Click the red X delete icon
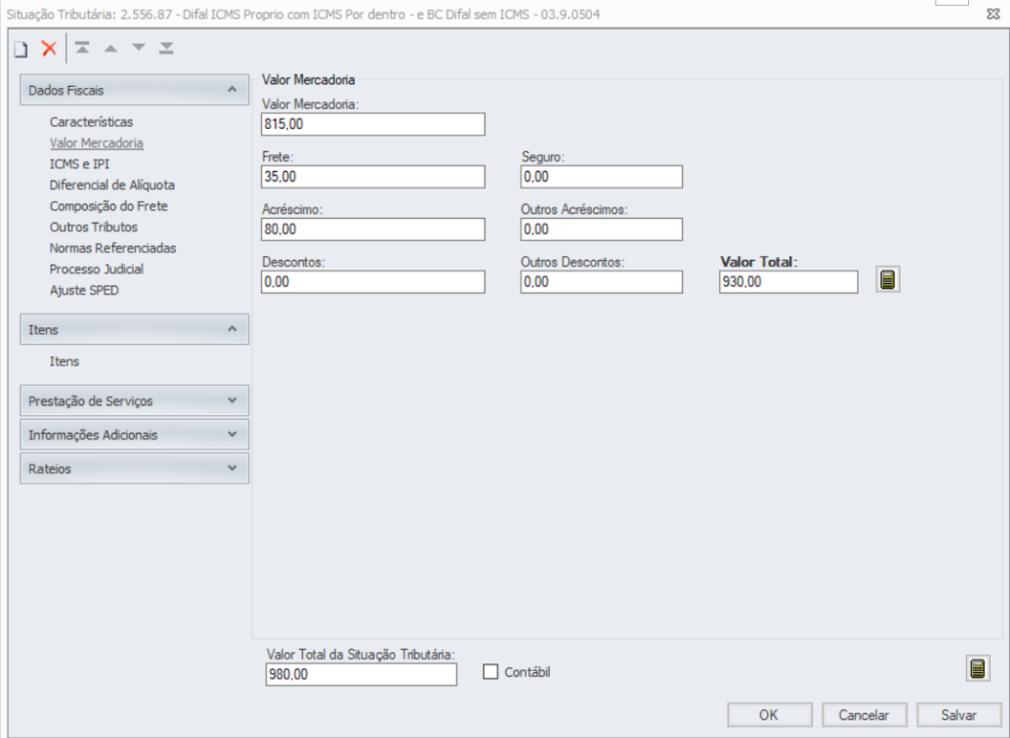This screenshot has height=738, width=1010. tap(49, 49)
